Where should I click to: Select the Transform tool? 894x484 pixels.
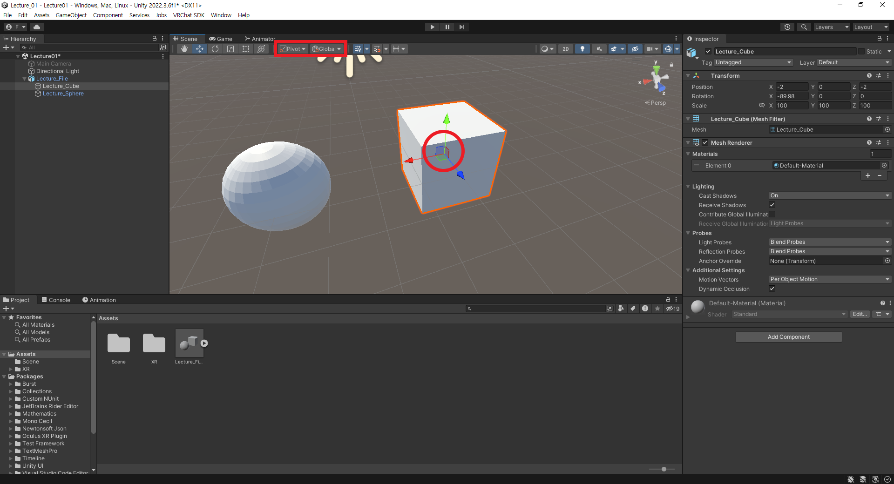pos(261,49)
